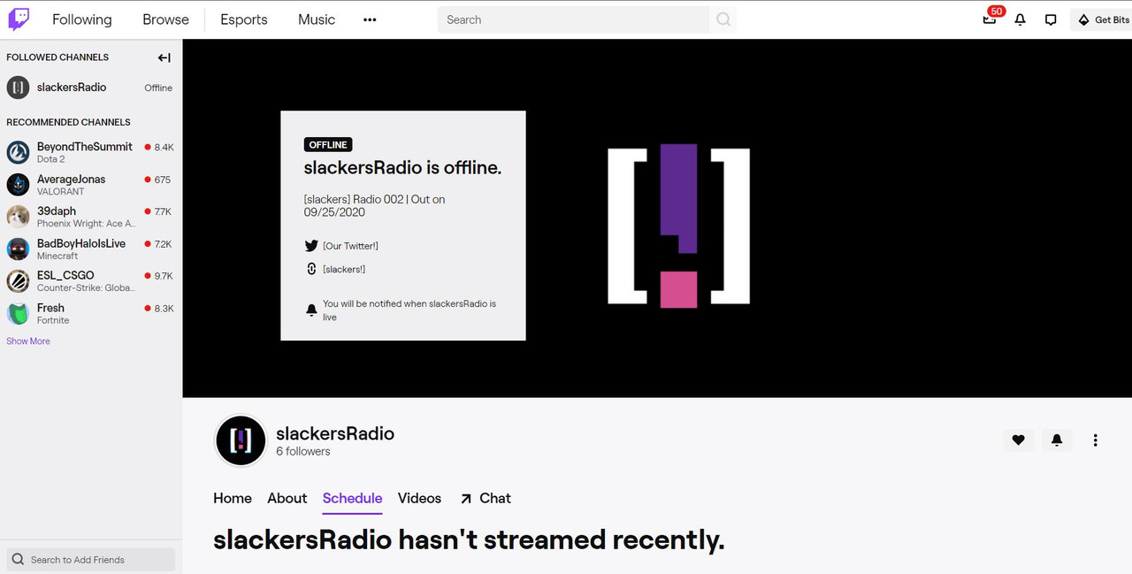Click bell icon in offline notification message

pyautogui.click(x=311, y=310)
